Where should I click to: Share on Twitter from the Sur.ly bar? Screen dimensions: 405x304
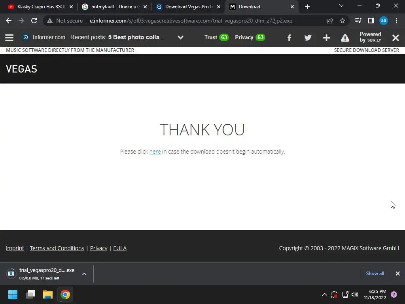point(308,38)
